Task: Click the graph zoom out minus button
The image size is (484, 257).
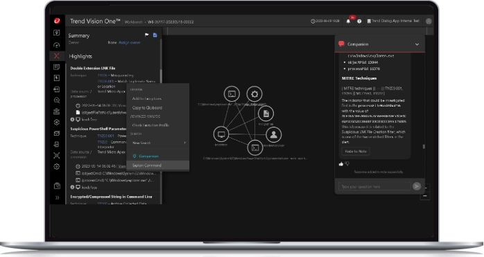Action: pos(425,196)
